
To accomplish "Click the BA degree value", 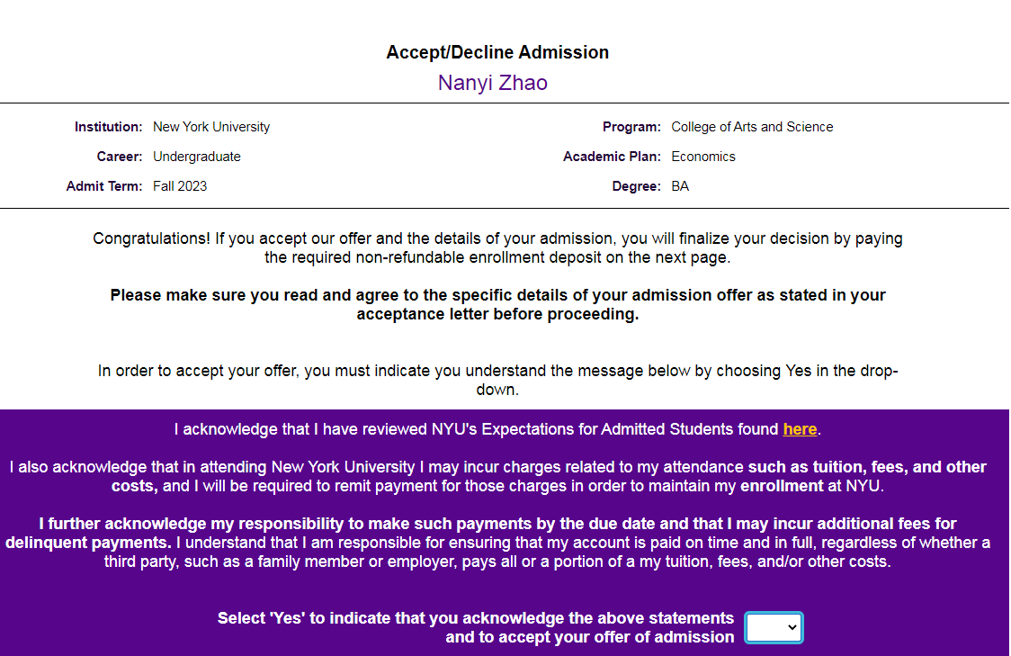I will click(x=680, y=186).
